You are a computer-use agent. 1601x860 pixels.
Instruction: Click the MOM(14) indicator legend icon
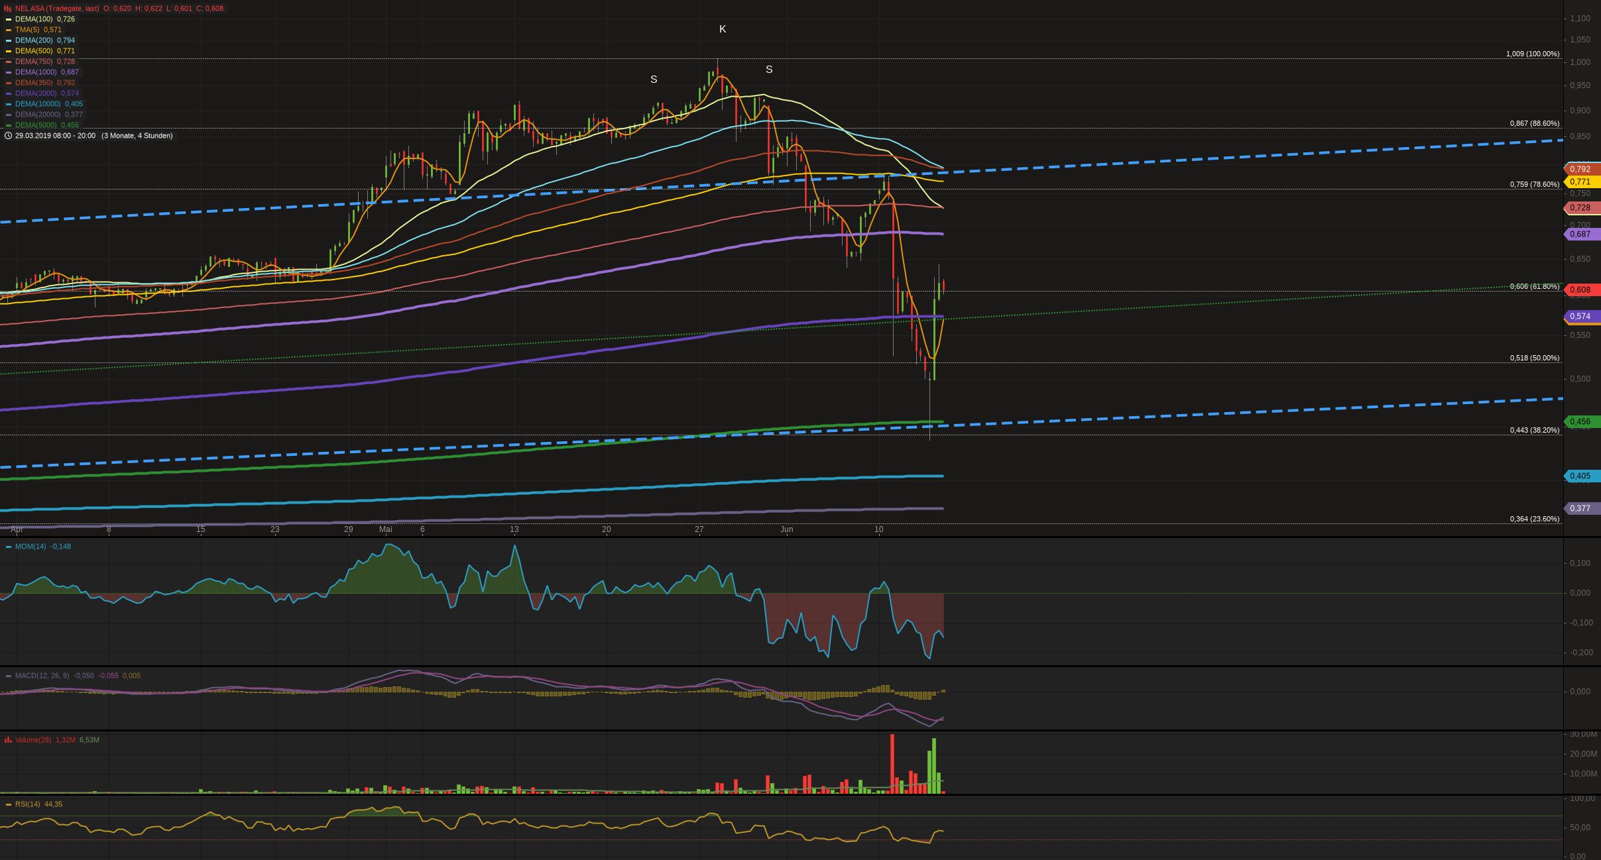9,547
